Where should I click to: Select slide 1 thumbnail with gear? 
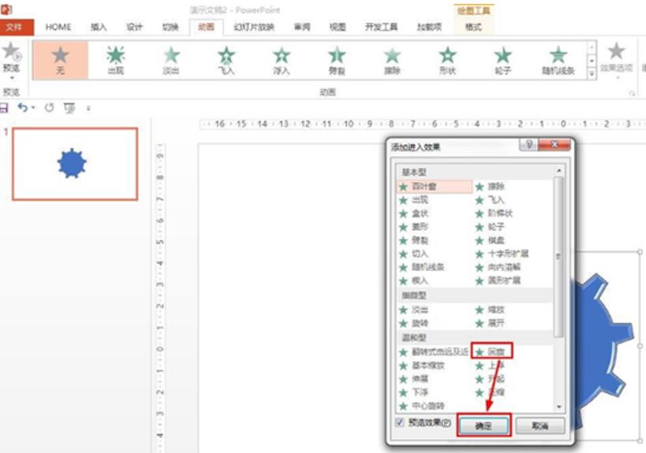pyautogui.click(x=75, y=164)
